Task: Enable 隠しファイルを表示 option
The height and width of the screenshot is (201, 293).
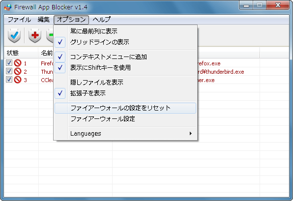Action: (x=125, y=83)
